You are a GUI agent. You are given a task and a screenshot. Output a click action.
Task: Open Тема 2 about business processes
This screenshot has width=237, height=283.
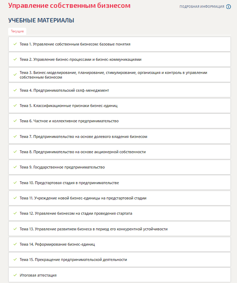click(120, 59)
